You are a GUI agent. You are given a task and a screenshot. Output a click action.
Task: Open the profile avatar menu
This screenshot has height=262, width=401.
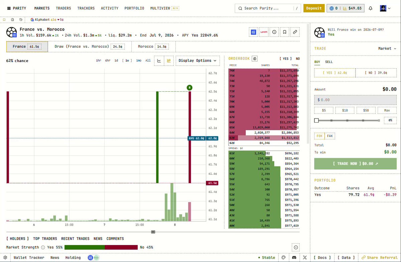click(x=385, y=8)
